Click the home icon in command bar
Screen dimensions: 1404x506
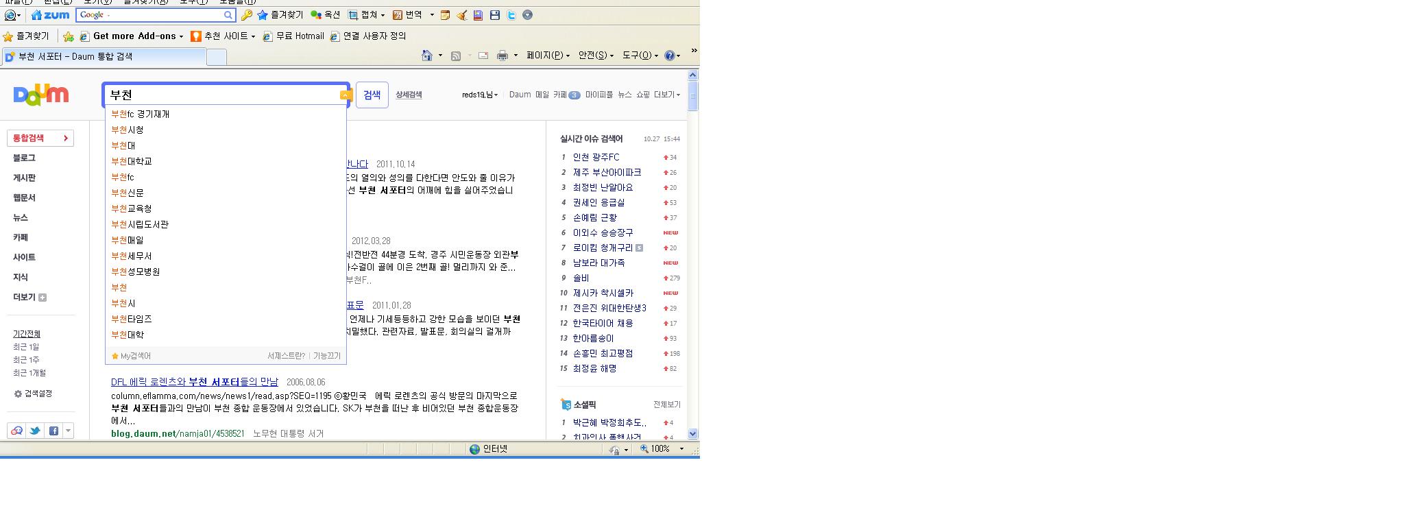(x=426, y=56)
